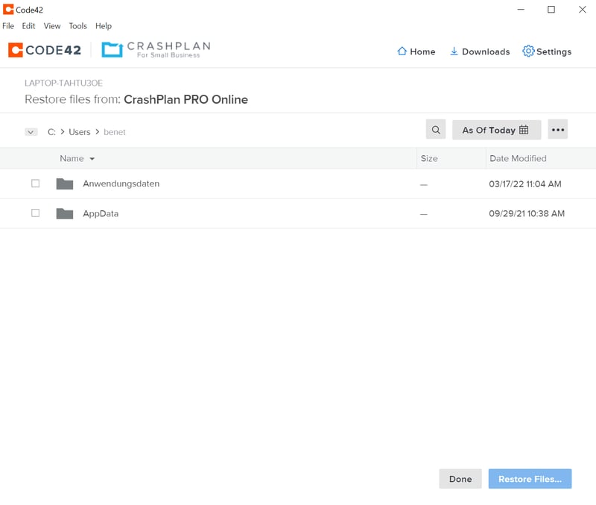596x505 pixels.
Task: Open Downloads via the download arrow icon
Action: coord(454,51)
